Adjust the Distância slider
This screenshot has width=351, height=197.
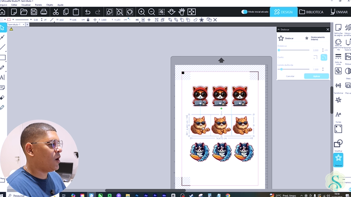294,50
